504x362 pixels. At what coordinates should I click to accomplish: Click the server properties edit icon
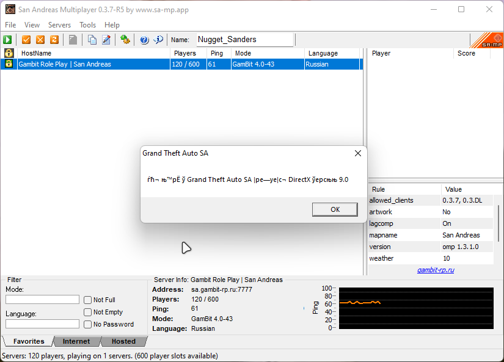coord(106,40)
